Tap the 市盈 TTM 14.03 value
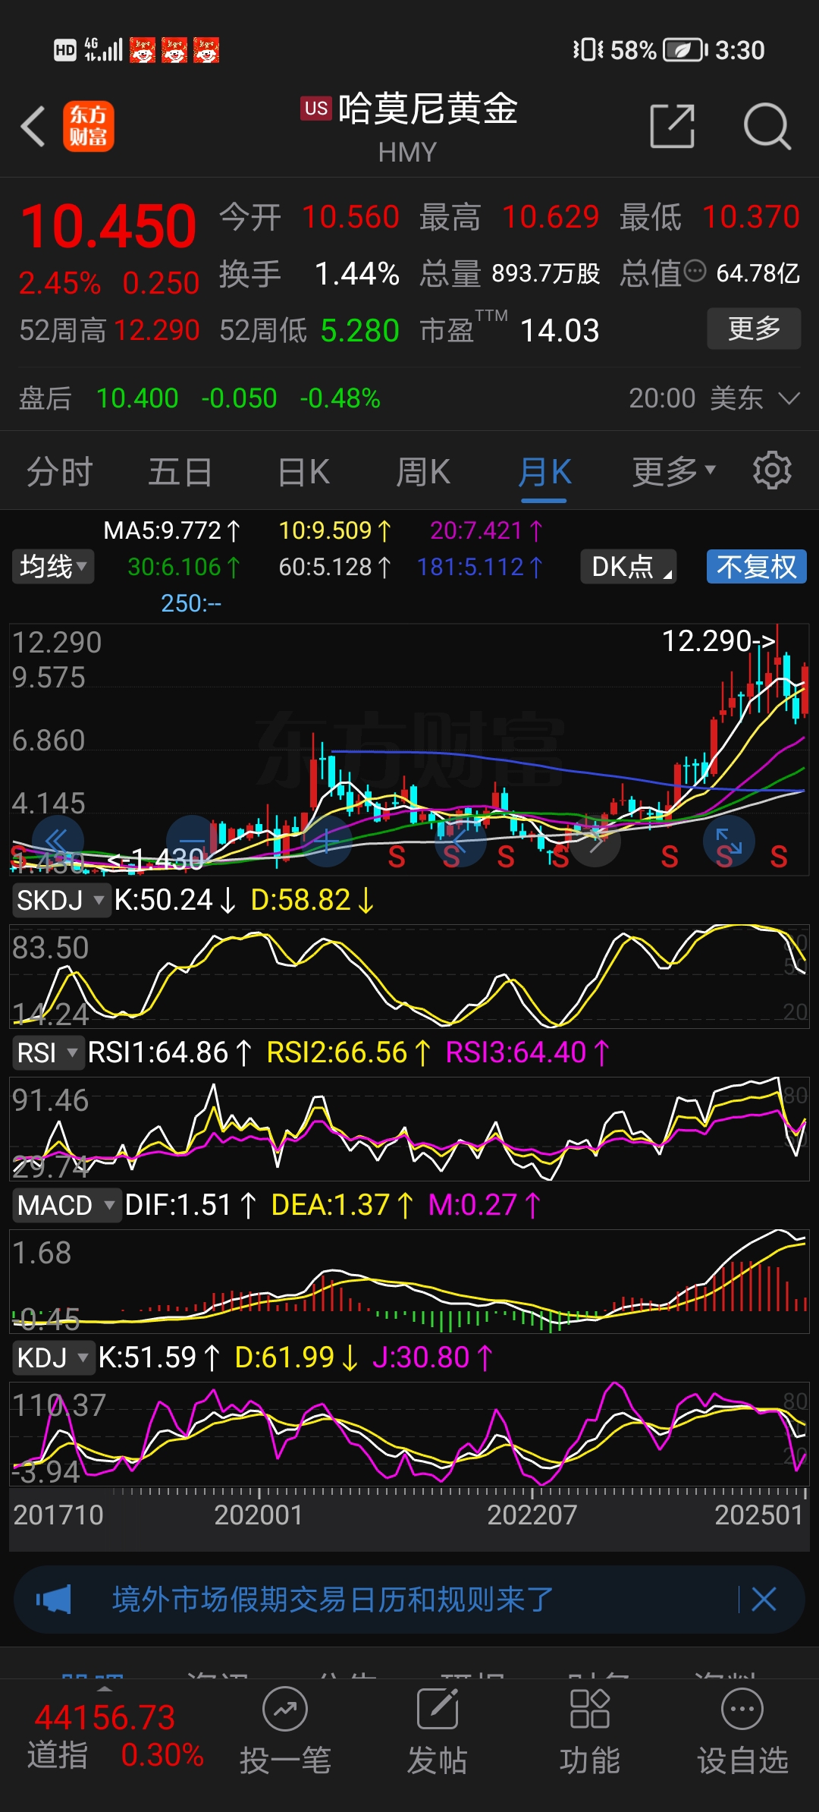The width and height of the screenshot is (819, 1812). (x=560, y=330)
